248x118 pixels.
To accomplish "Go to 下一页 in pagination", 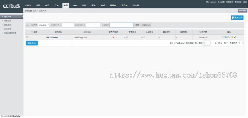I will (229, 43).
